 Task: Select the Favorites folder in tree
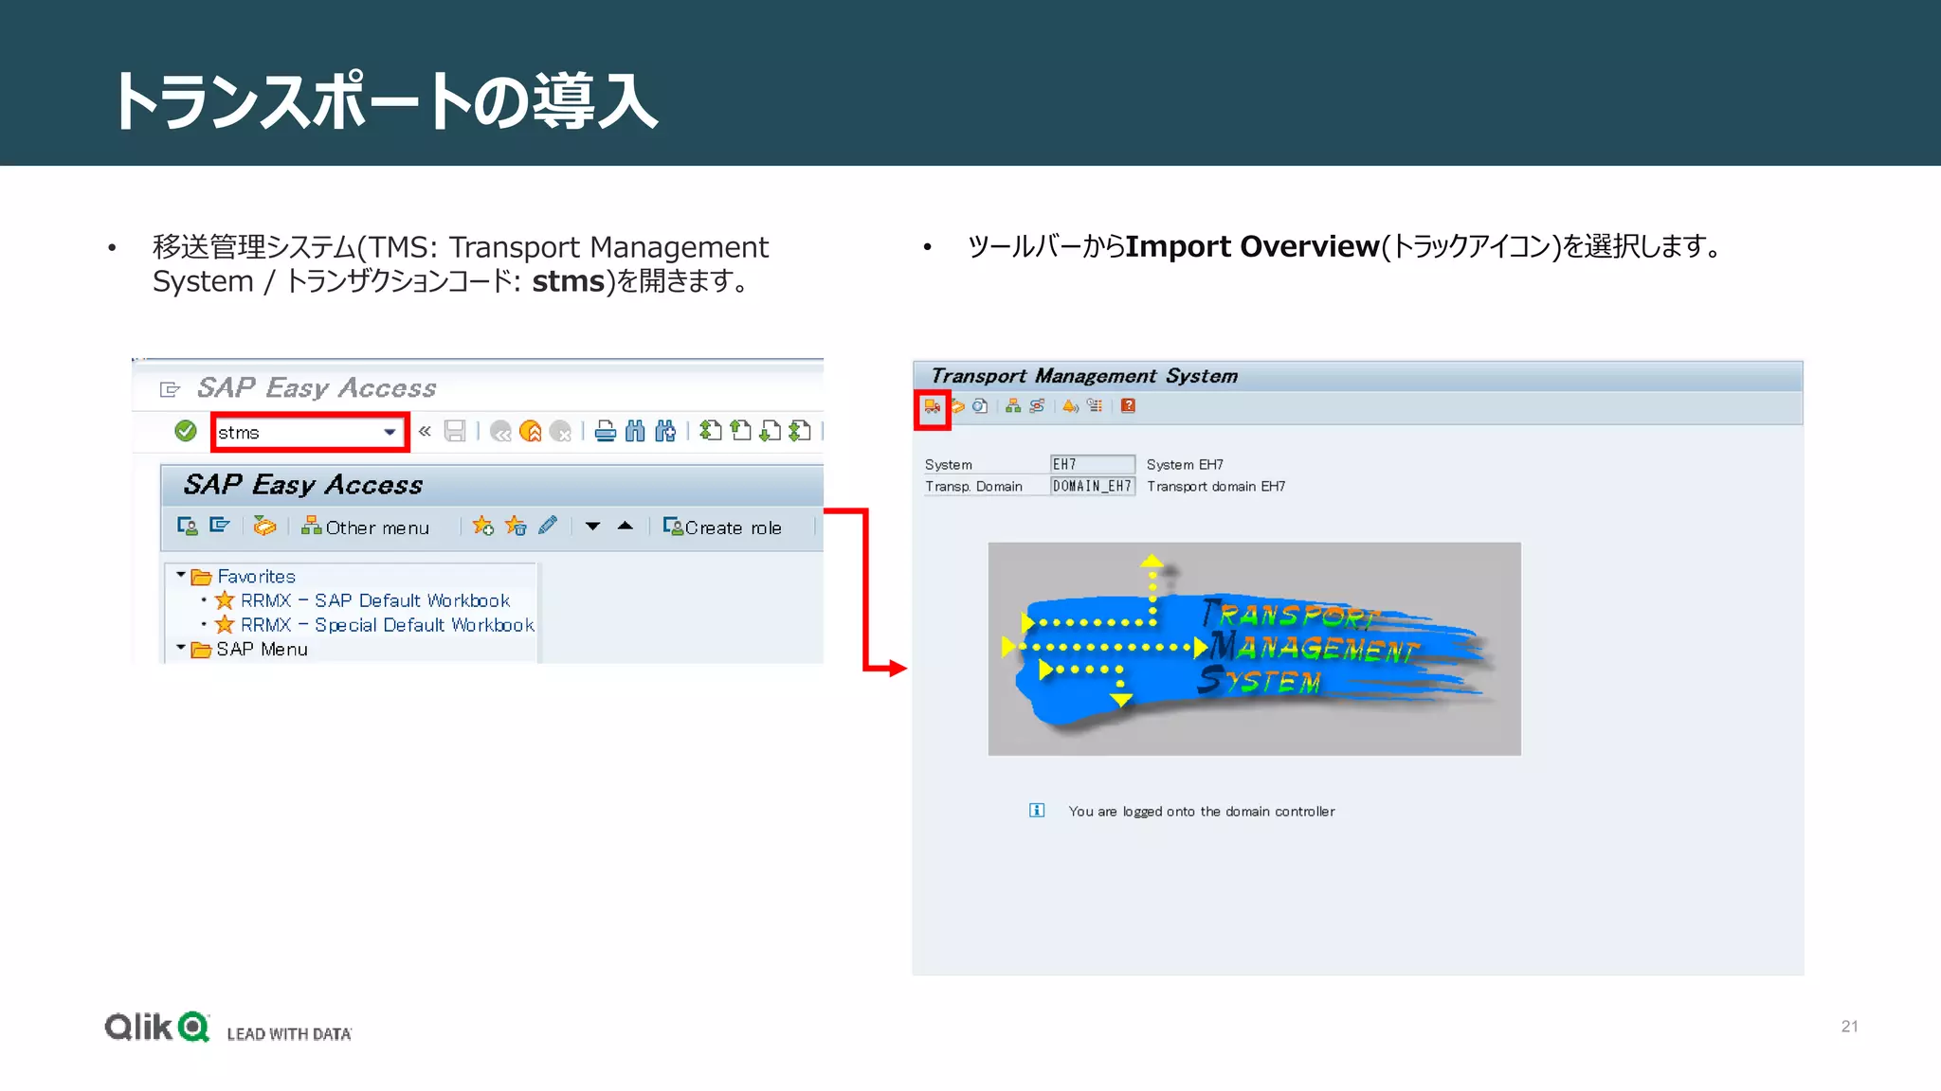point(244,576)
